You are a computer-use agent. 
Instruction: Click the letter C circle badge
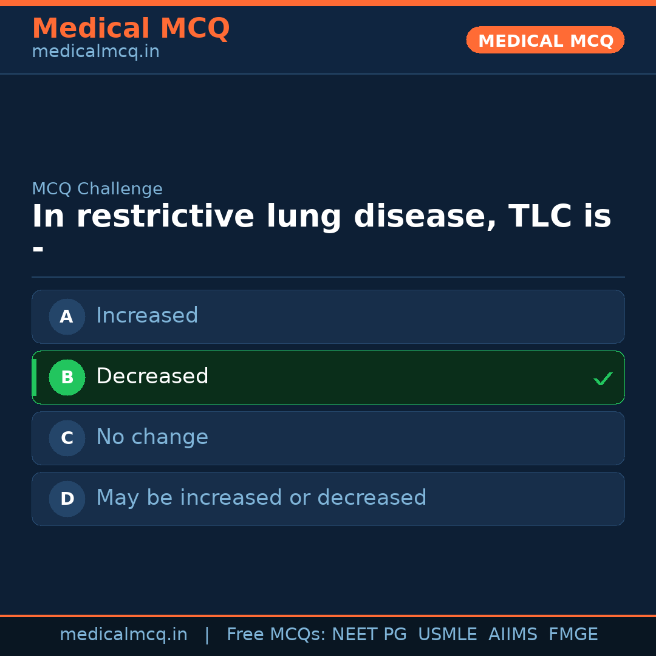point(67,438)
